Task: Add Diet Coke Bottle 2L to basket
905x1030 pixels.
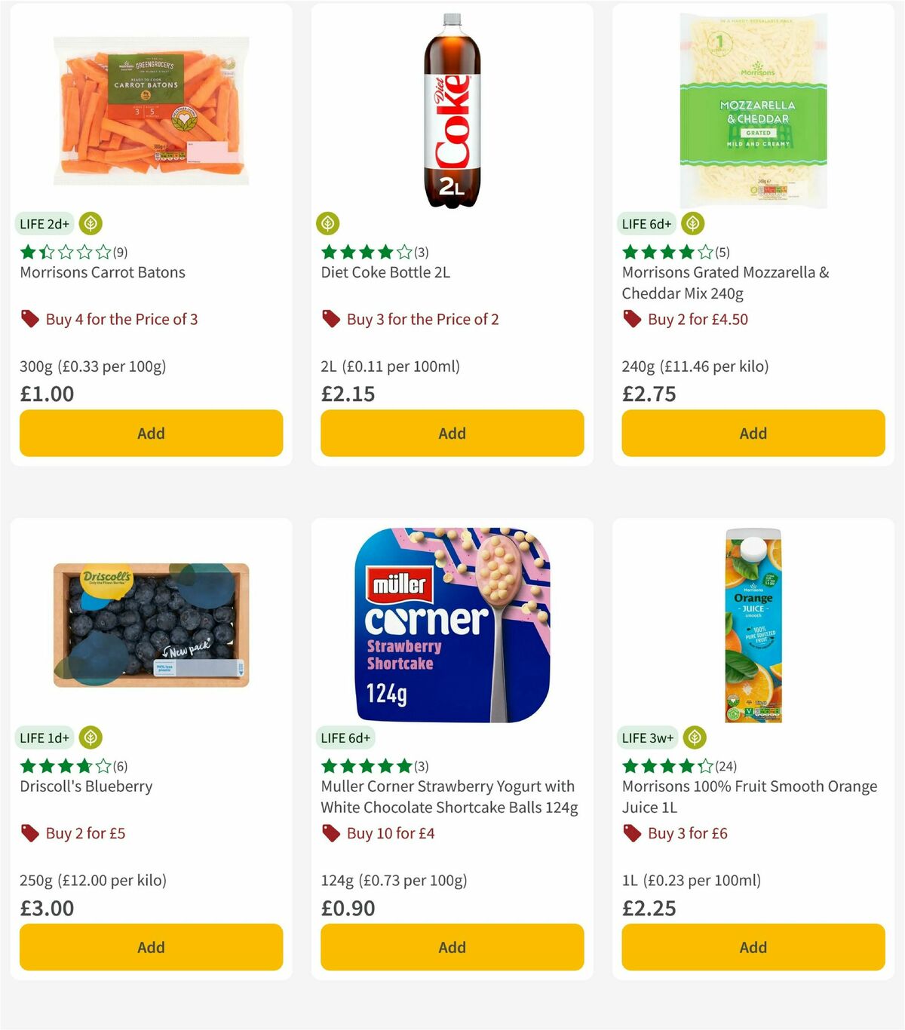Action: (451, 433)
